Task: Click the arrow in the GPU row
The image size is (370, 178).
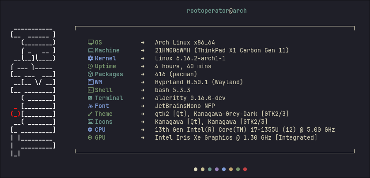Action: pos(143,137)
